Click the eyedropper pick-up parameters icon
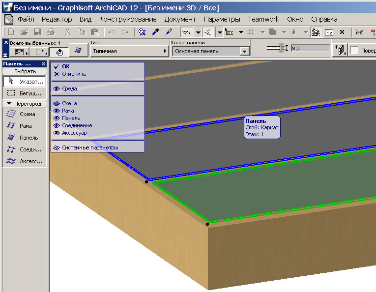Image resolution: width=376 pixels, height=292 pixels. [156, 32]
